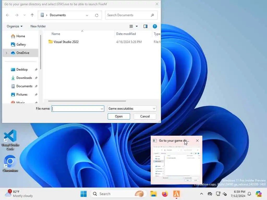Expand the OneDrive tree node

tap(7, 53)
